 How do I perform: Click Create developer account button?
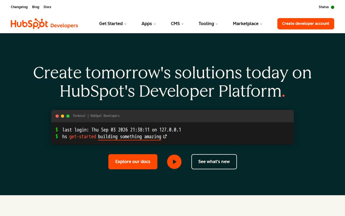coord(306,24)
